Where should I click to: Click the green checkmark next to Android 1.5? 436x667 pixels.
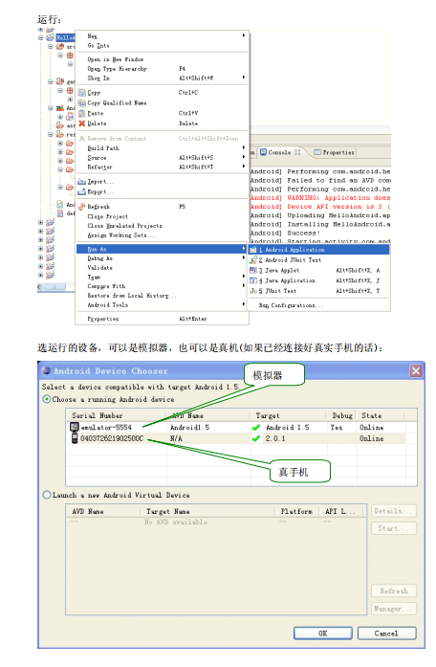pos(256,428)
